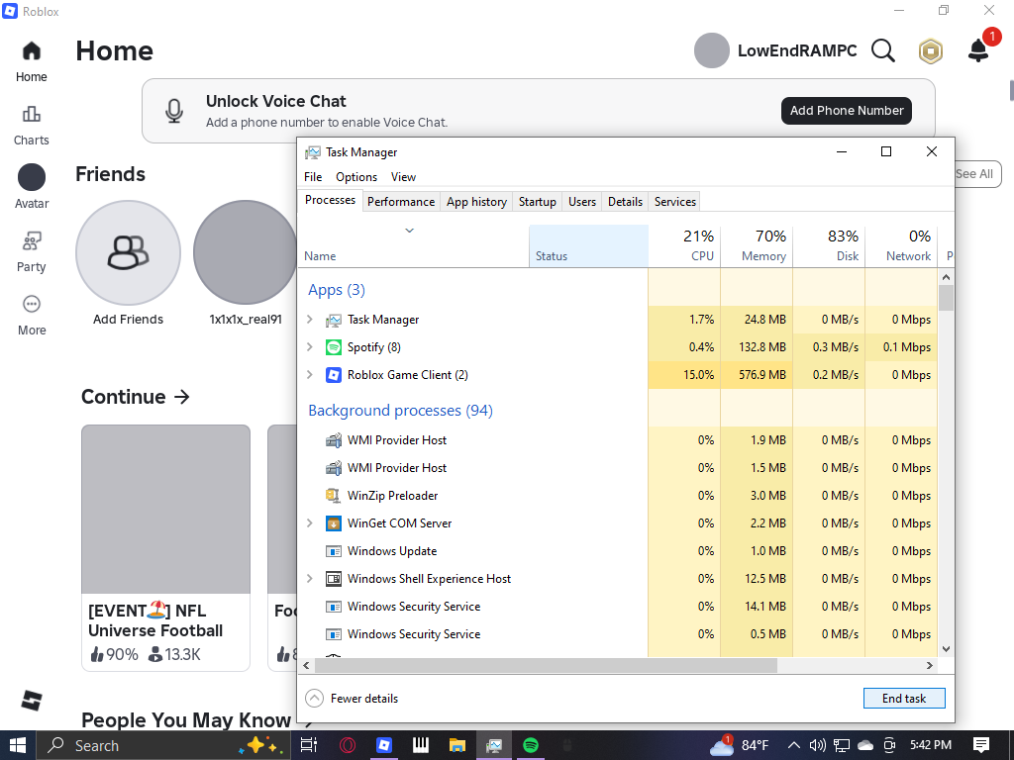Open the NFL Universe Football game thumbnail

click(165, 510)
